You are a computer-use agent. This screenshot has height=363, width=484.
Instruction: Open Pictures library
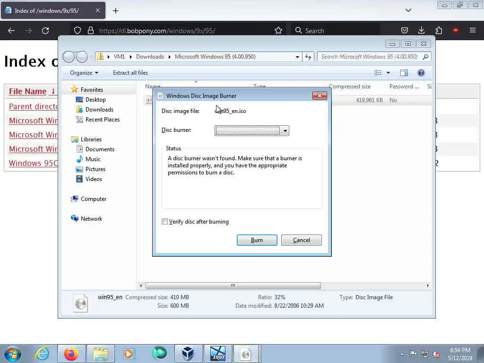[x=95, y=169]
